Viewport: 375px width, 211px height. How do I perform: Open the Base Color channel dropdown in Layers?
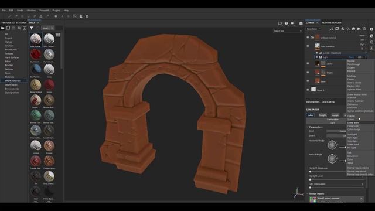(313, 29)
